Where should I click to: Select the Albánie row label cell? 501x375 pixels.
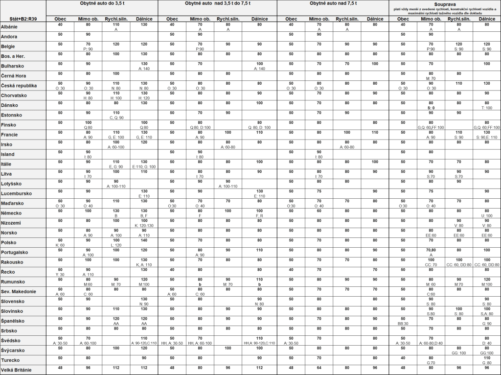point(23,27)
